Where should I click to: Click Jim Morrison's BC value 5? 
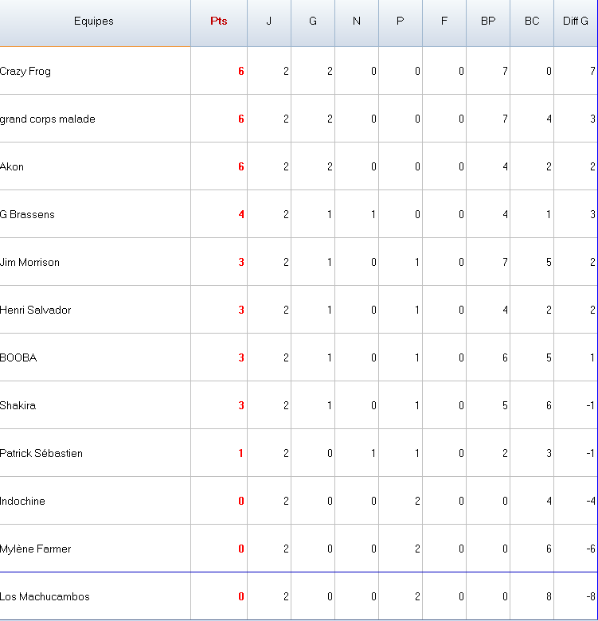pyautogui.click(x=549, y=262)
